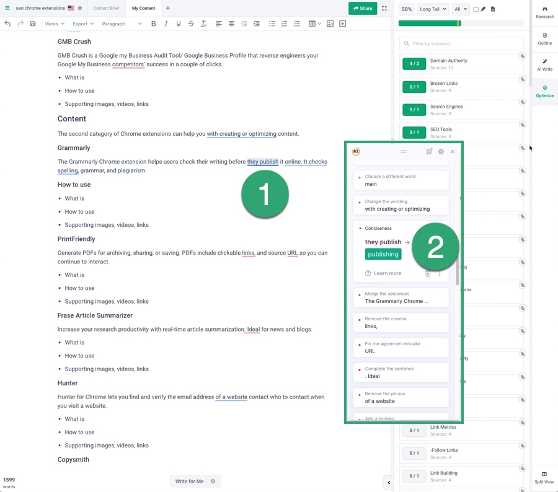Copy the Broken Links topic
This screenshot has width=558, height=492.
[523, 79]
